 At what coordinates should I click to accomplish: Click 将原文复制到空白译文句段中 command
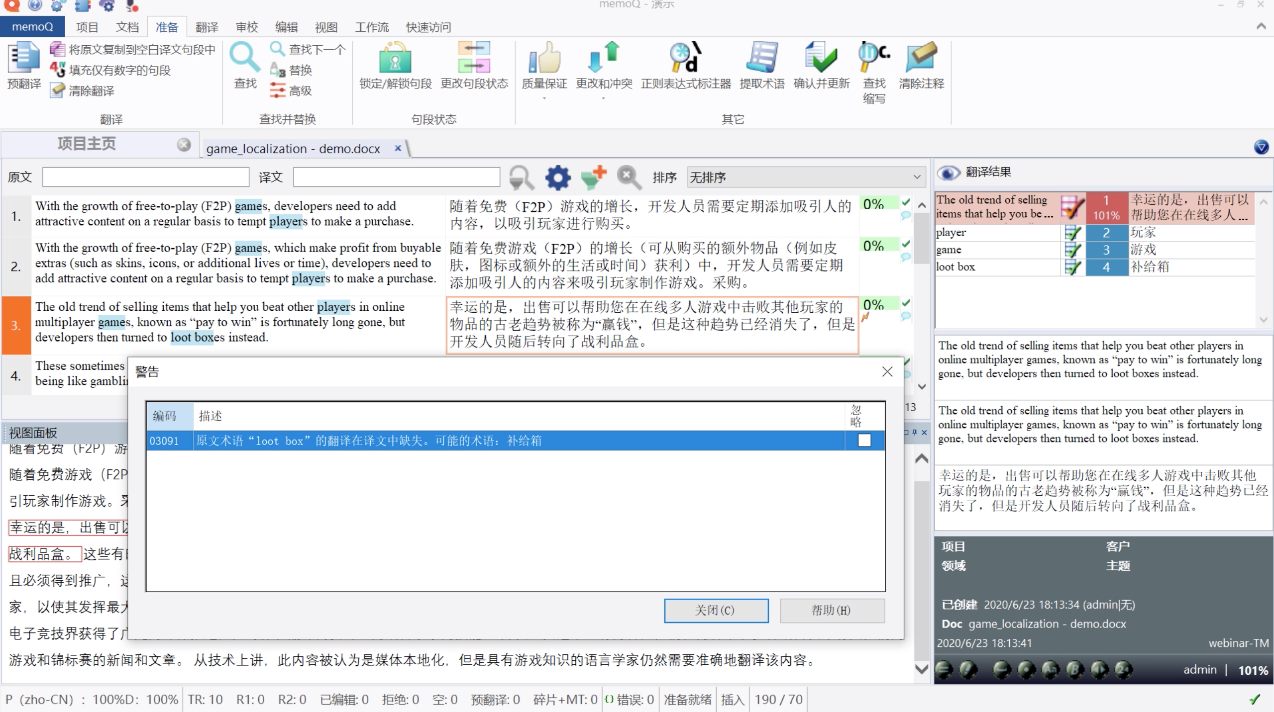pos(133,49)
